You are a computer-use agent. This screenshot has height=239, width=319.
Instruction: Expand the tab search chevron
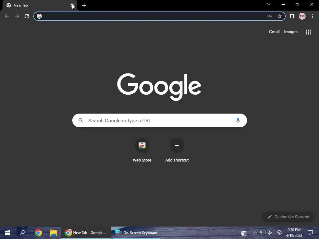[269, 4]
